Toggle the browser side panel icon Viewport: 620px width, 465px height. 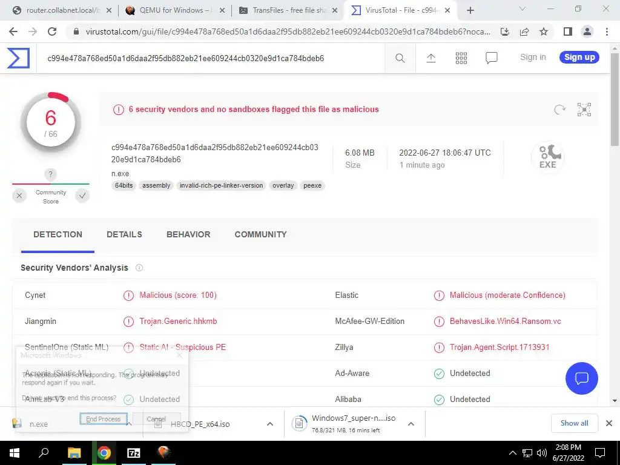(568, 31)
